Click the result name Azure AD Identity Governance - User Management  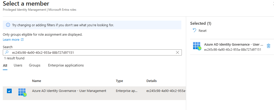point(69,91)
